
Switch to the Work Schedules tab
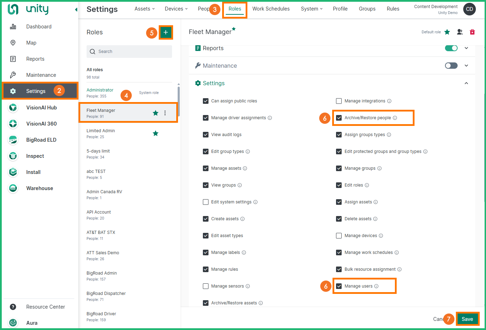(271, 9)
